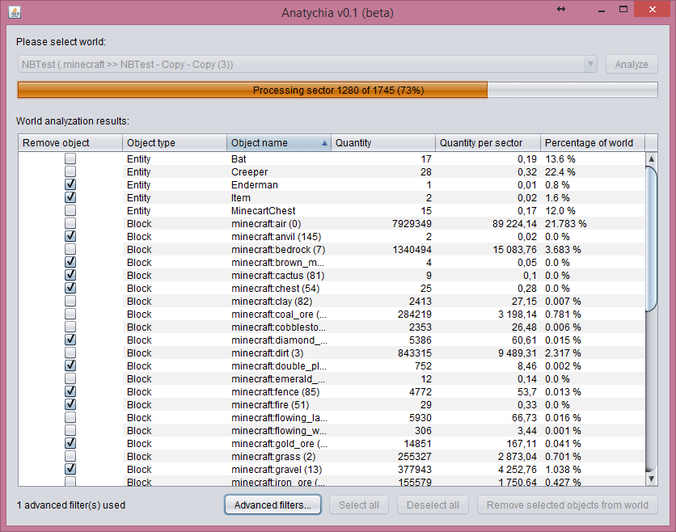The height and width of the screenshot is (532, 676).
Task: Tick the minecraft:bedrock (7) checkbox
Action: tap(70, 249)
